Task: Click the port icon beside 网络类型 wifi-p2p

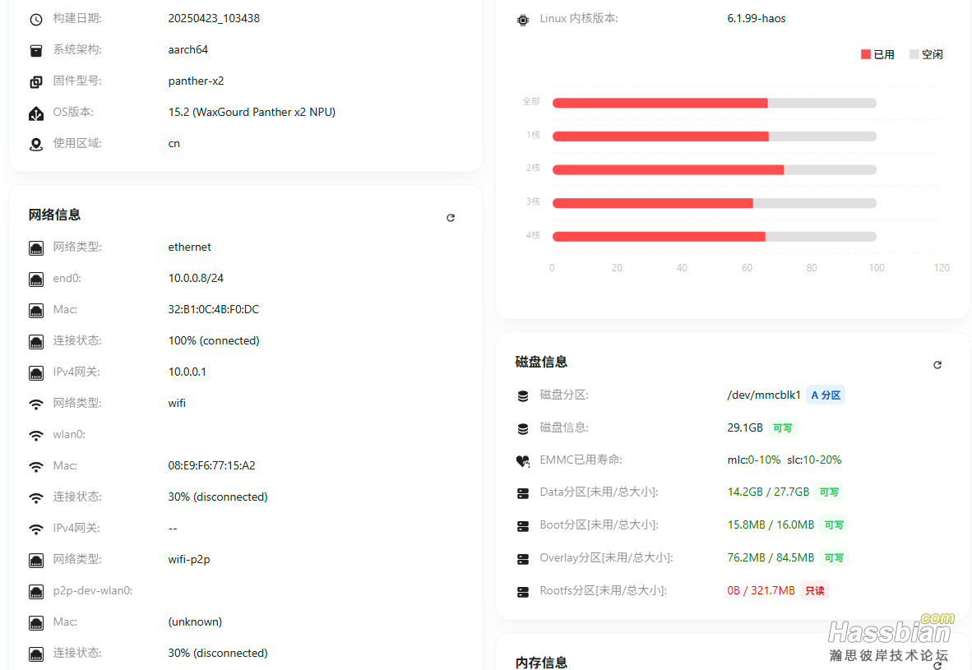Action: pyautogui.click(x=36, y=561)
